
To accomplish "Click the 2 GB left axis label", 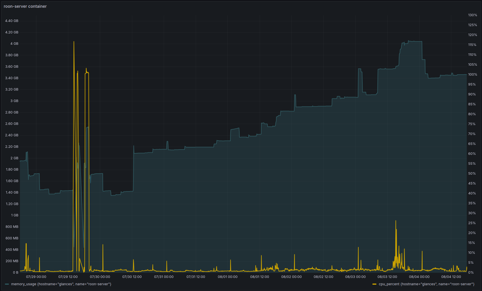I will coord(14,158).
